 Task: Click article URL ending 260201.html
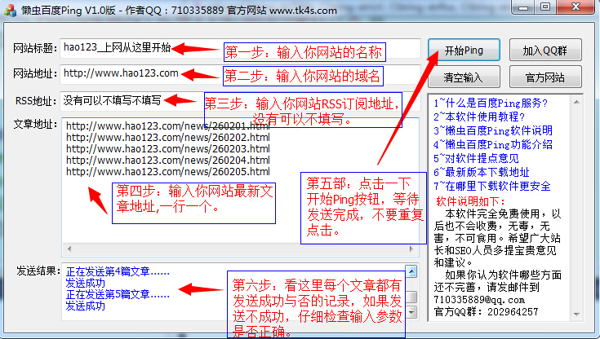(x=168, y=125)
